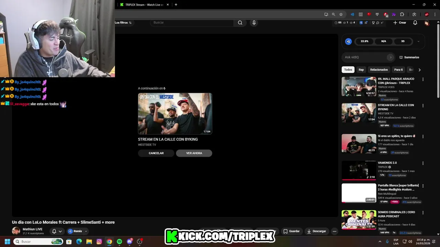The height and width of the screenshot is (247, 440).
Task: Open File Explorer from the taskbar
Action: pos(89,242)
